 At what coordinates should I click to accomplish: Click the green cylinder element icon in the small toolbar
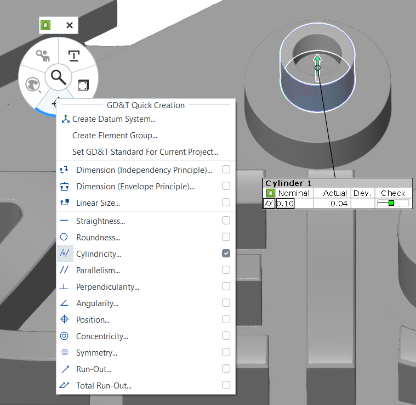coord(45,25)
